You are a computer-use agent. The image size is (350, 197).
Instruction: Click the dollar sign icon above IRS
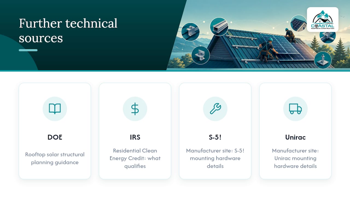[x=135, y=109]
